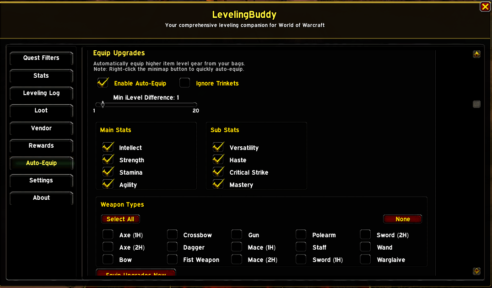Viewport: 492px width, 288px height.
Task: Uncheck the Intellect main stat
Action: pyautogui.click(x=108, y=147)
